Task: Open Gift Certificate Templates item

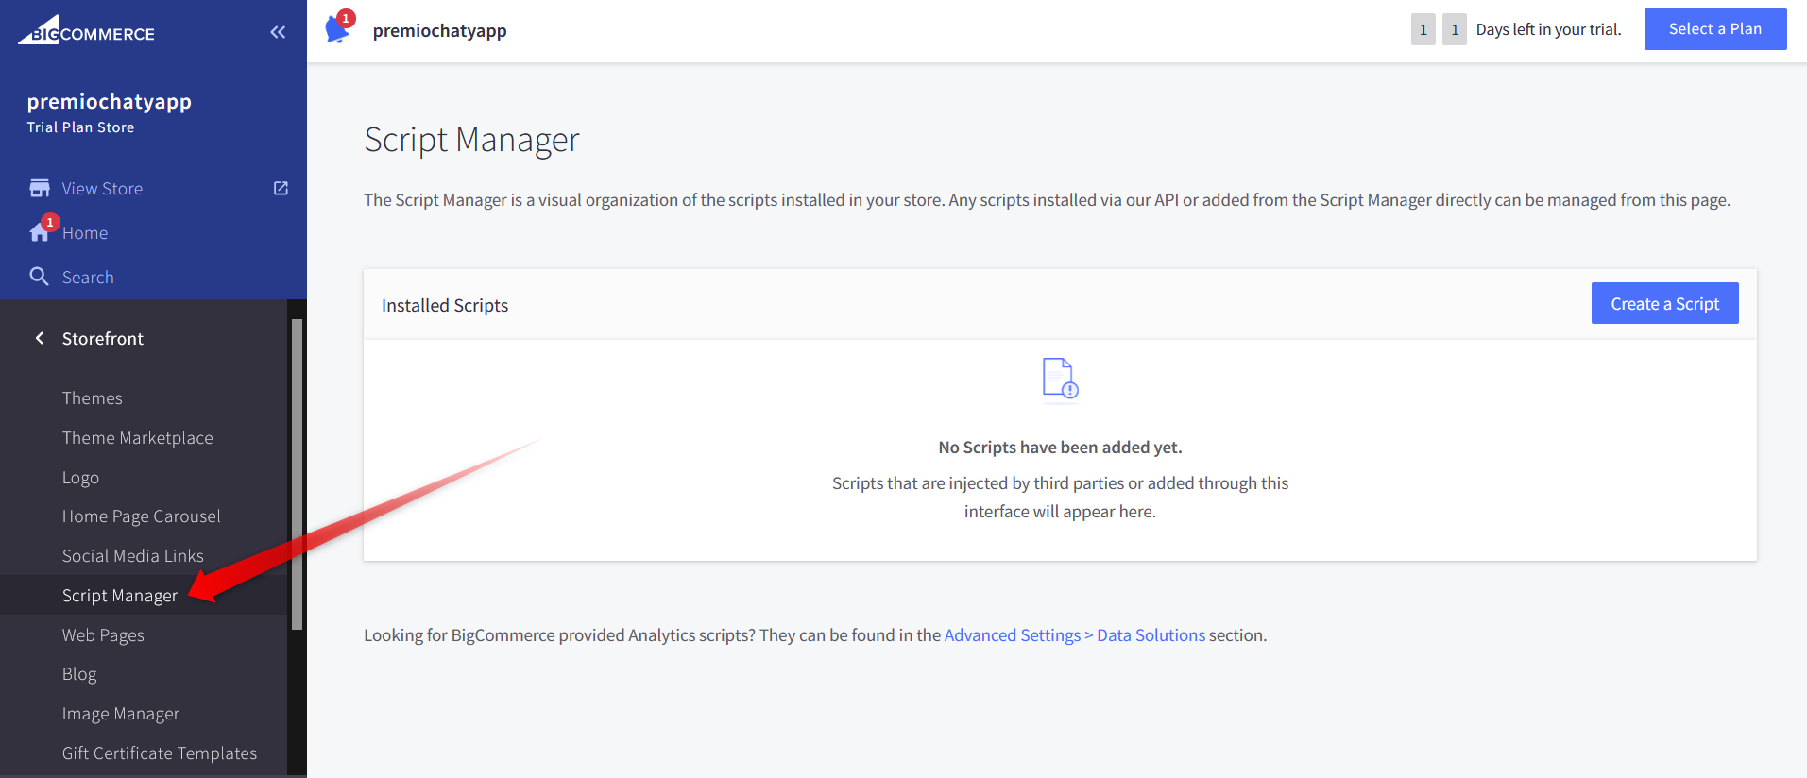Action: pyautogui.click(x=160, y=753)
